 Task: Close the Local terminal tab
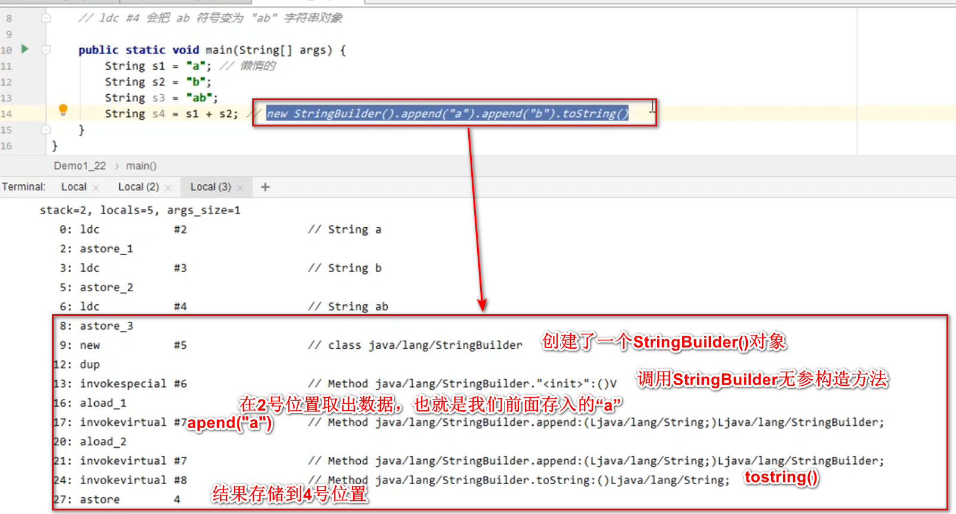pyautogui.click(x=96, y=187)
